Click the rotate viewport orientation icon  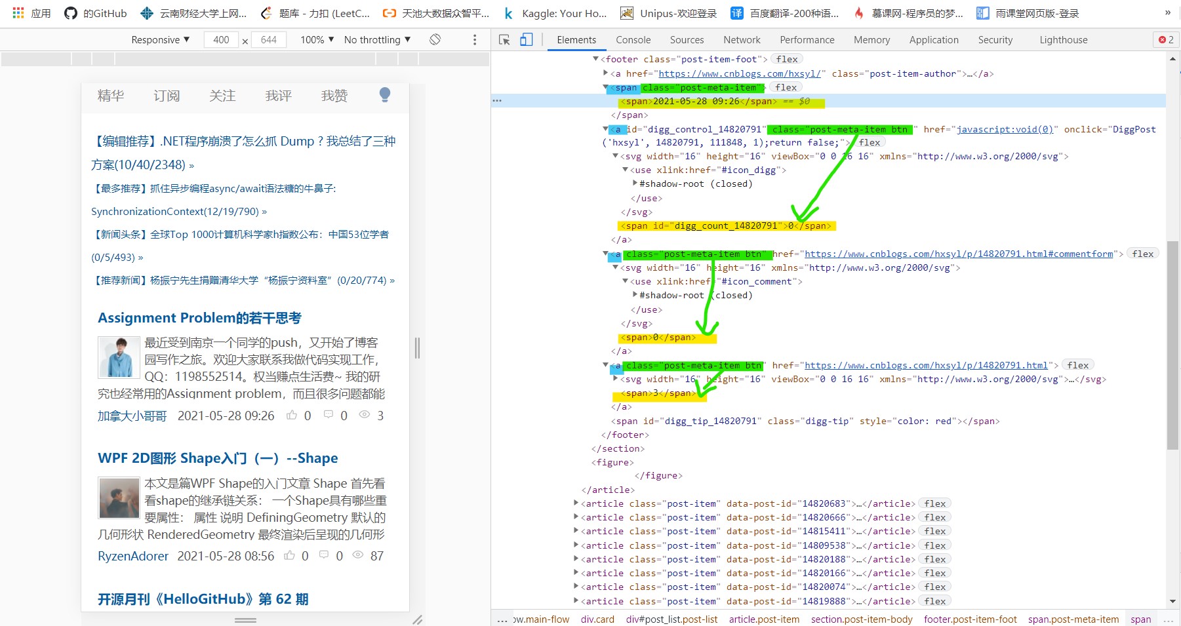tap(434, 39)
